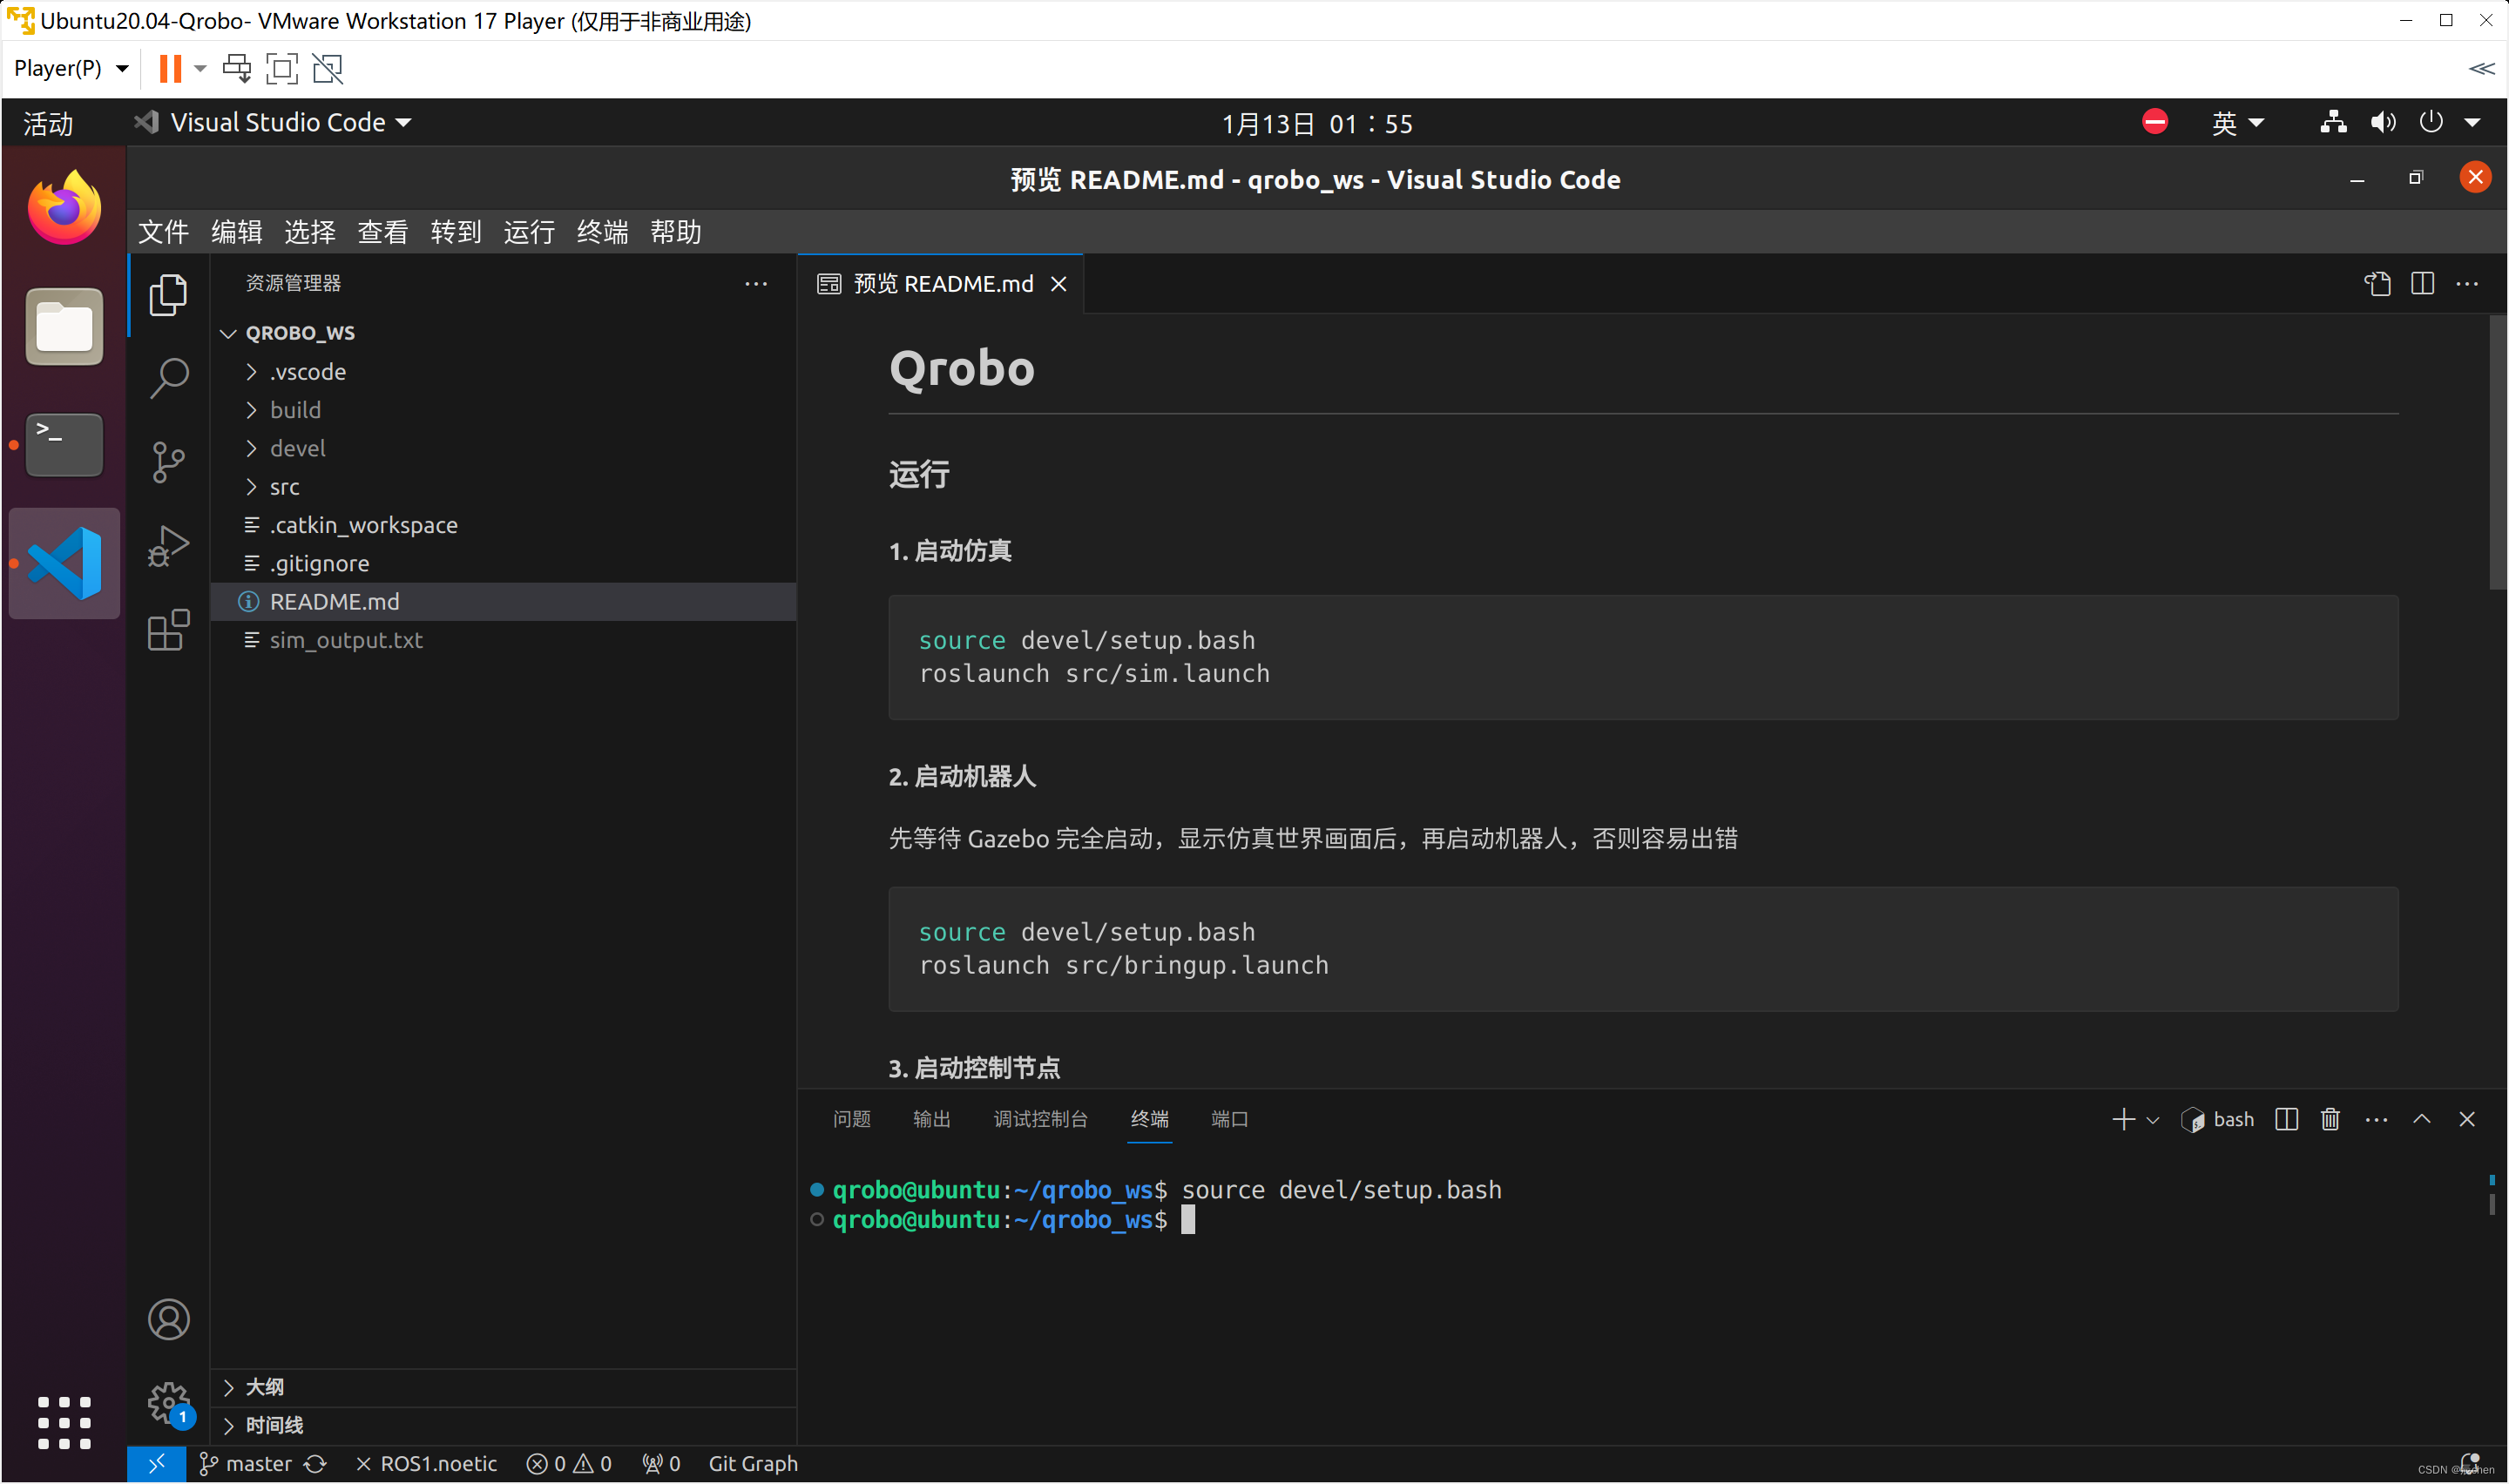The height and width of the screenshot is (1484, 2509).
Task: Click 活动 Activities button in top bar
Action: (48, 123)
